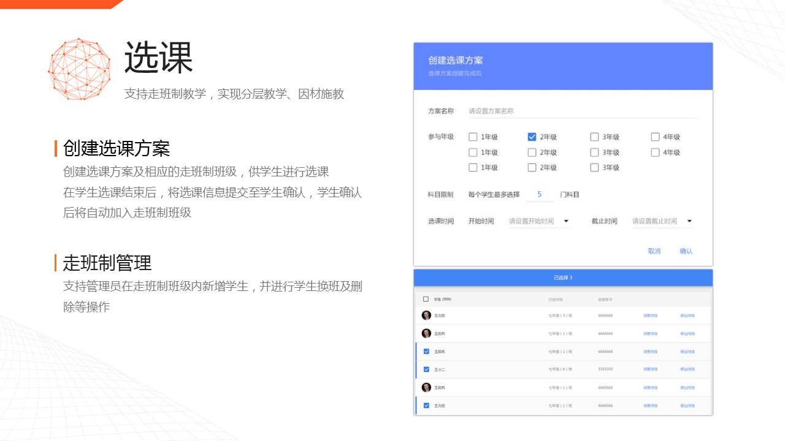Screen dimensions: 785x441
Task: Click the subject limit number field showing 5
Action: [540, 195]
